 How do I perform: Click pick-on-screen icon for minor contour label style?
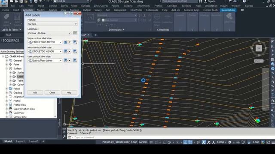pos(75,51)
